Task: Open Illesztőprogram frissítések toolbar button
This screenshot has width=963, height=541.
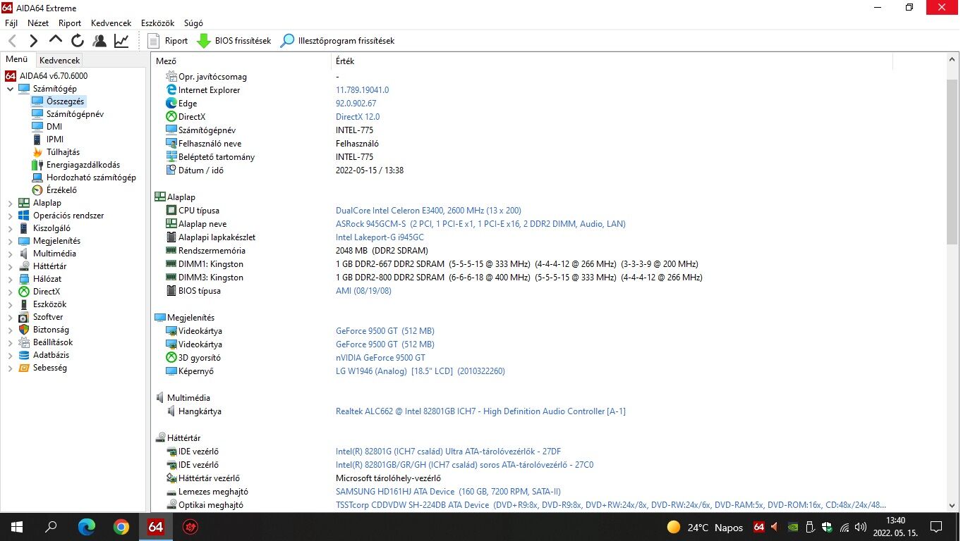Action: [x=337, y=41]
